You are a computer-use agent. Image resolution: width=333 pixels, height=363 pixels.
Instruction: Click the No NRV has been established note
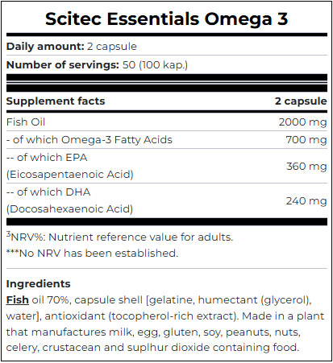pyautogui.click(x=92, y=253)
